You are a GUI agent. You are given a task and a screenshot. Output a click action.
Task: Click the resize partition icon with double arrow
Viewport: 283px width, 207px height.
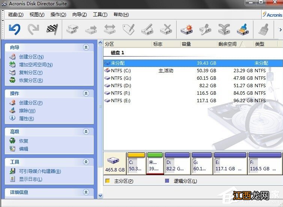coord(110,30)
